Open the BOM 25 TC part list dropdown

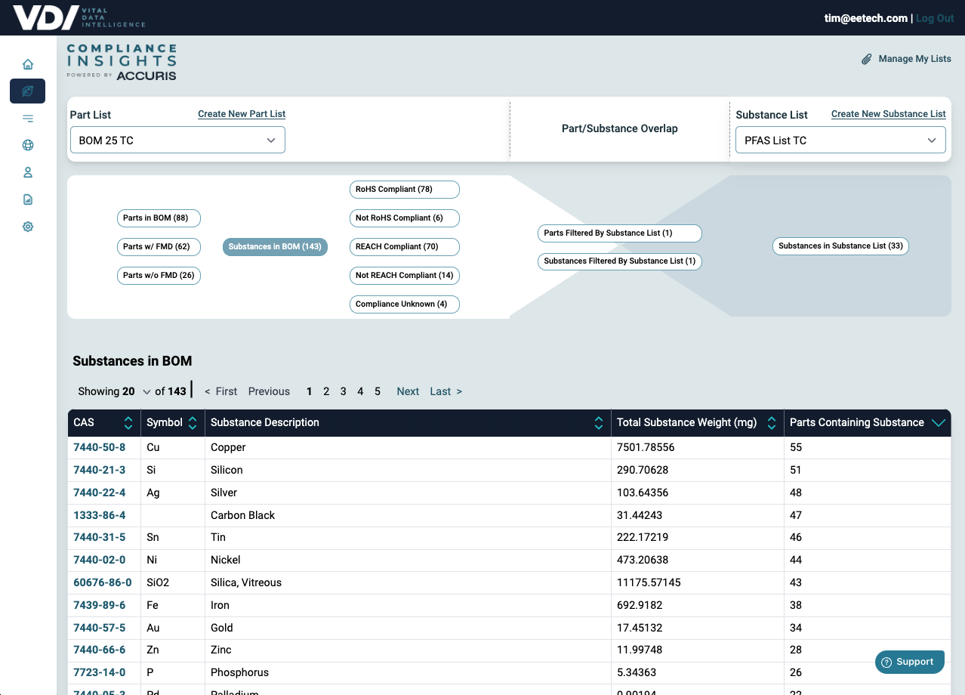click(x=177, y=141)
